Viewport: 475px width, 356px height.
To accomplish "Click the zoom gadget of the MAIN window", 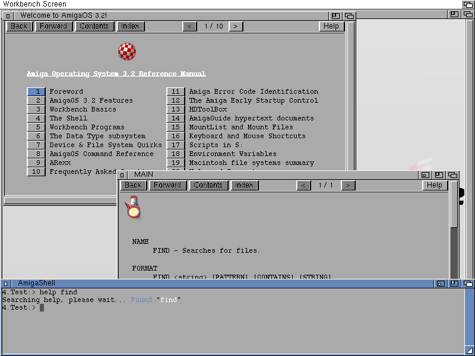I will click(439, 174).
